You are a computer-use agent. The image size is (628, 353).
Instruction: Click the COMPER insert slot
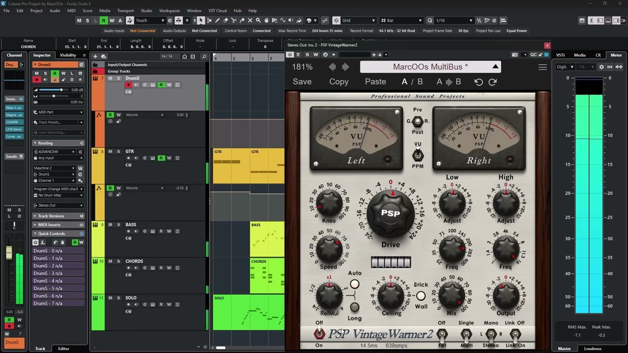tap(14, 122)
